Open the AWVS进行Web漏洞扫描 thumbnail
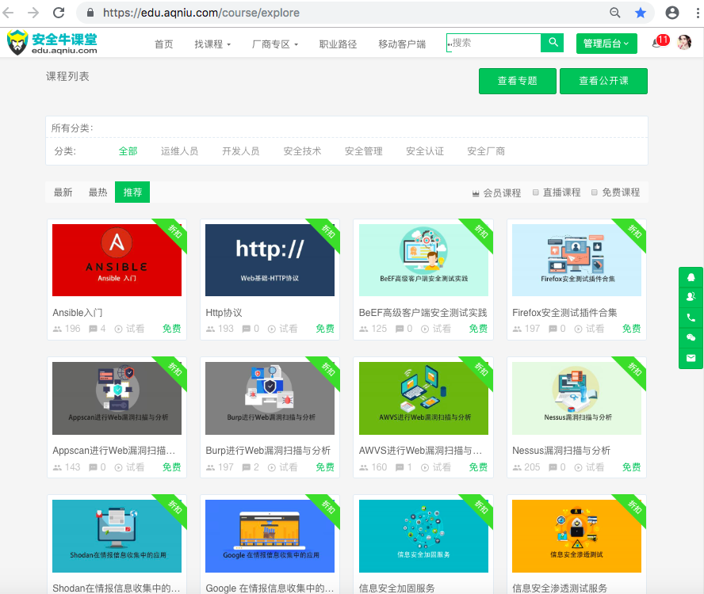Image resolution: width=704 pixels, height=594 pixels. [x=423, y=398]
